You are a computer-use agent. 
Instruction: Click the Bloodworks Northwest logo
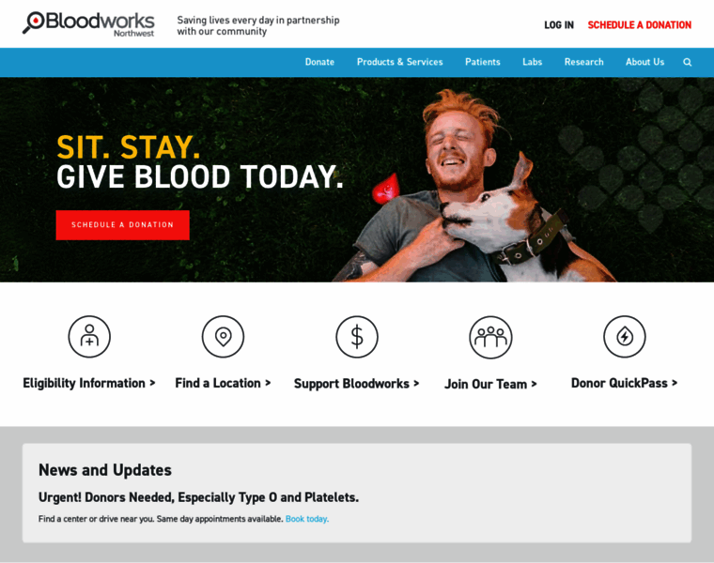click(x=89, y=24)
